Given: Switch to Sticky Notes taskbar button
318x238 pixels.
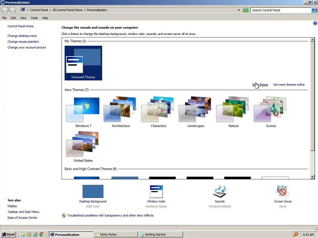Looking at the screenshot, I should 116,235.
